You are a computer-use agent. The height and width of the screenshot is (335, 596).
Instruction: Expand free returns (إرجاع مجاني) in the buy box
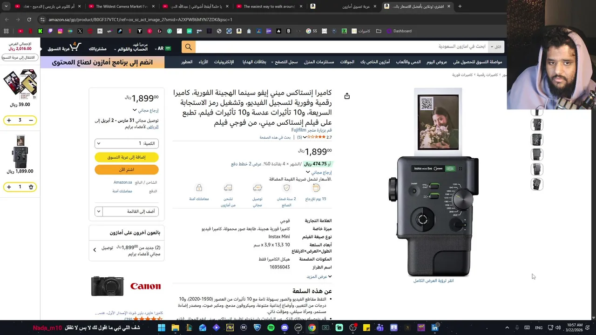coord(145,110)
